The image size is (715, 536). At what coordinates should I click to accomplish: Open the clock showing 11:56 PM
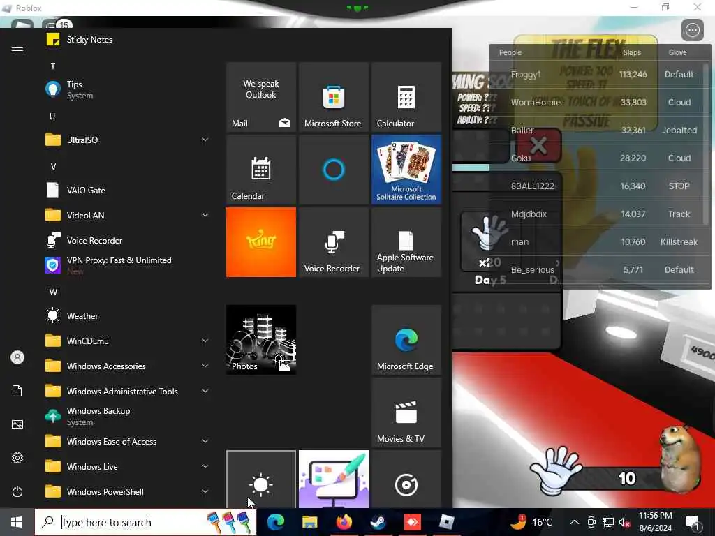click(x=655, y=522)
